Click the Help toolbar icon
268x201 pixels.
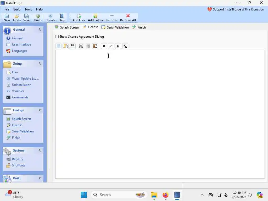pyautogui.click(x=62, y=18)
